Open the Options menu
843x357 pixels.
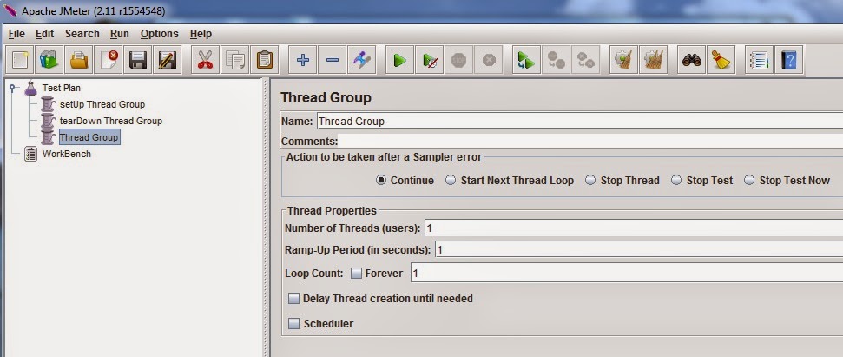pyautogui.click(x=159, y=33)
